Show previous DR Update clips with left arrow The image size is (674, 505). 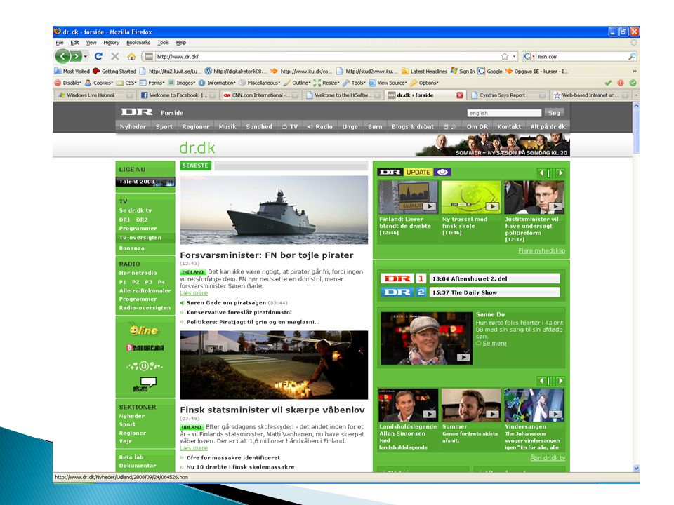tap(541, 173)
